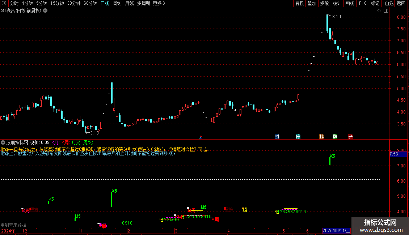Screen dimensions: 409x235
Task: Toggle the left side panel icon
Action: tap(4, 3)
